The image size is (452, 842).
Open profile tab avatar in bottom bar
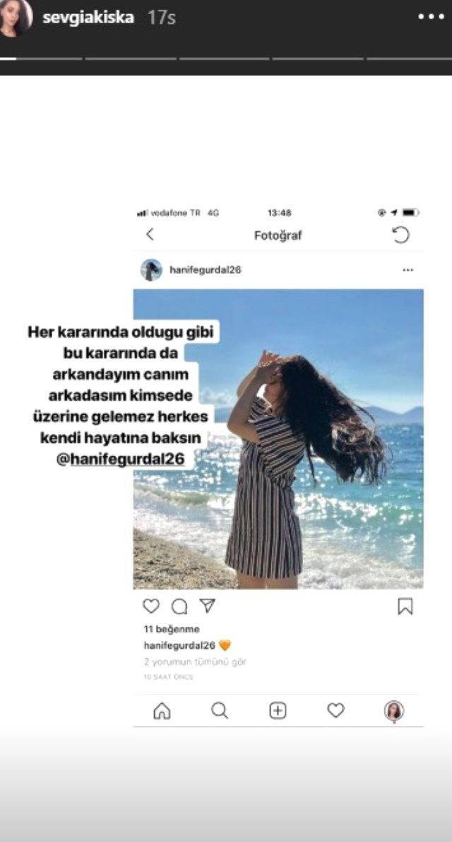(x=394, y=711)
